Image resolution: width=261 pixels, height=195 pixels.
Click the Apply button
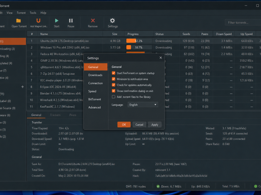(155, 125)
